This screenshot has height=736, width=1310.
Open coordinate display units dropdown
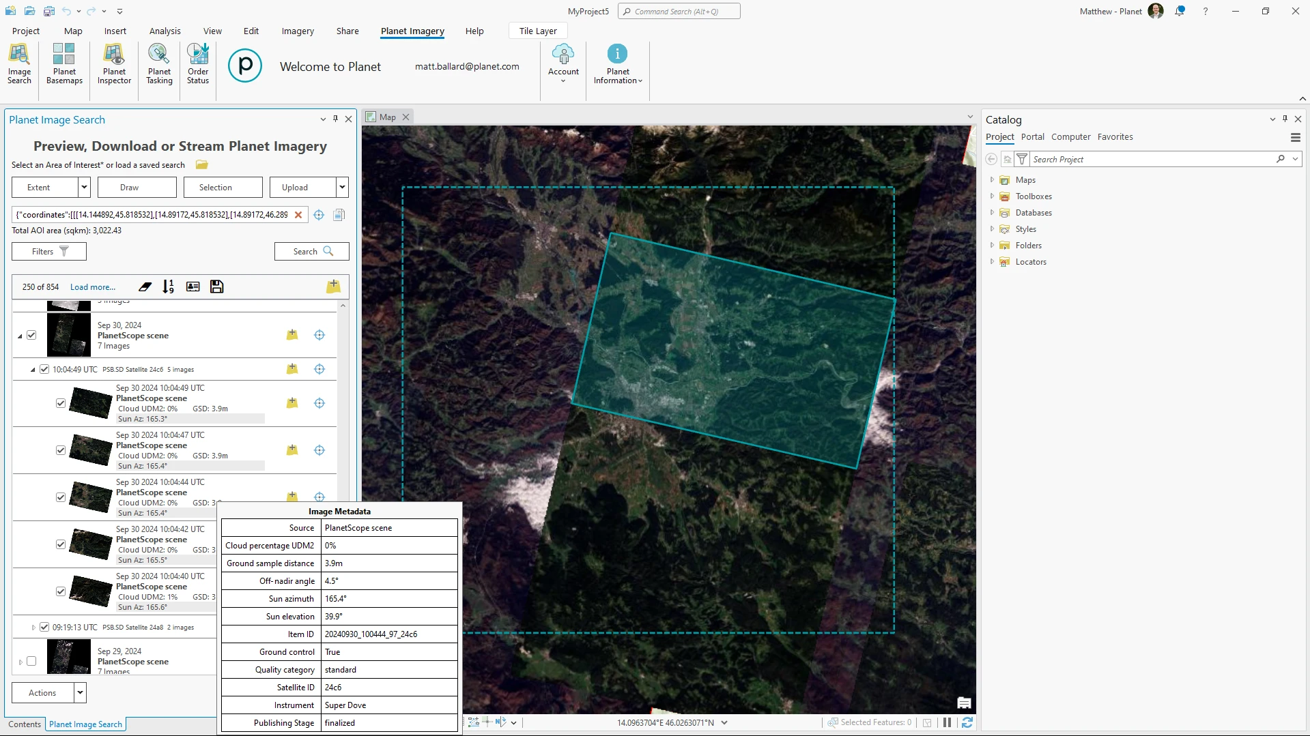coord(724,722)
